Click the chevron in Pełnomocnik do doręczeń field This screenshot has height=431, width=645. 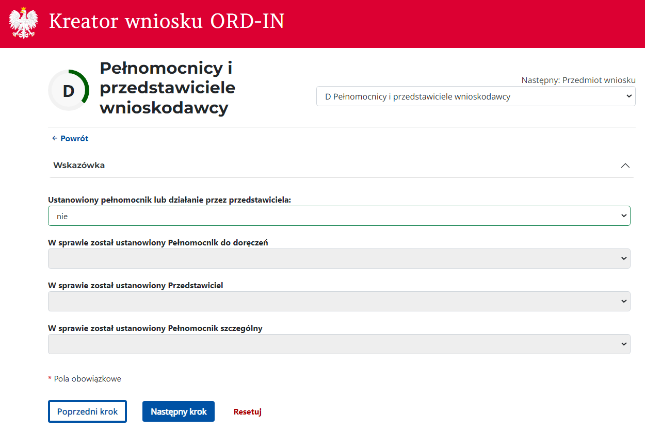click(x=624, y=259)
